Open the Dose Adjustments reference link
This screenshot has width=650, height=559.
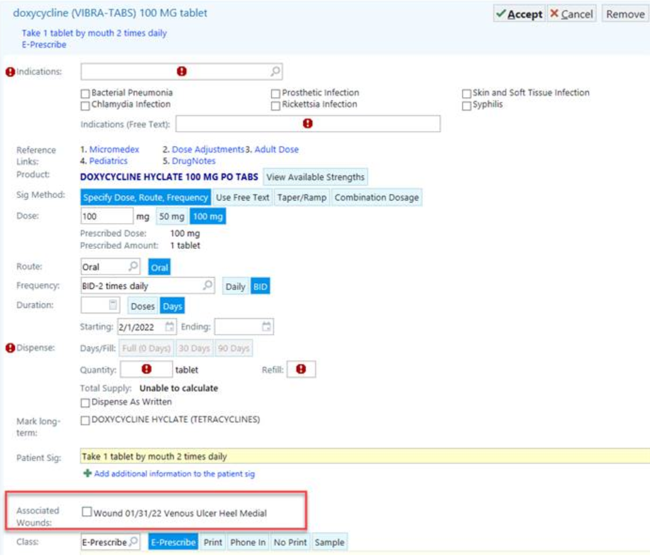click(x=208, y=149)
